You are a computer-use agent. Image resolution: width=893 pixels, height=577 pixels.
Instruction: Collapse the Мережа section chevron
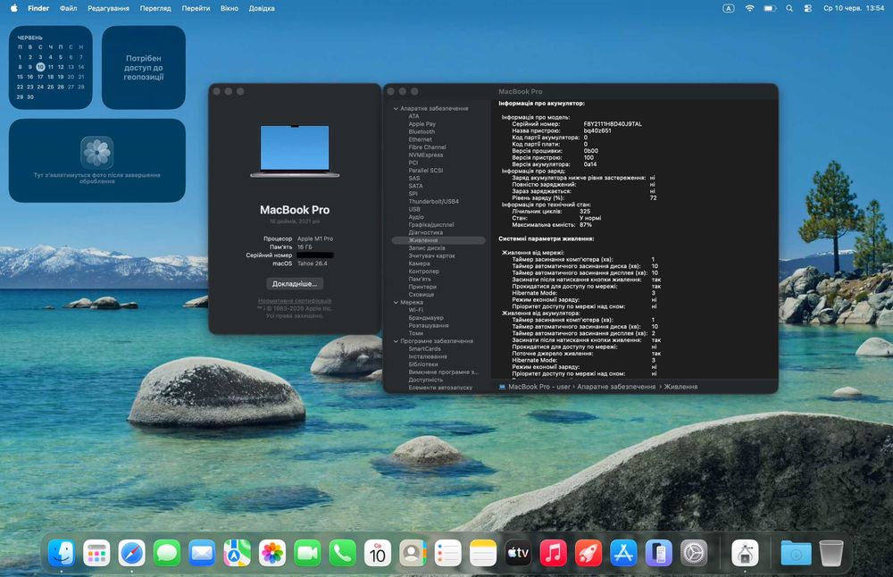click(x=396, y=303)
